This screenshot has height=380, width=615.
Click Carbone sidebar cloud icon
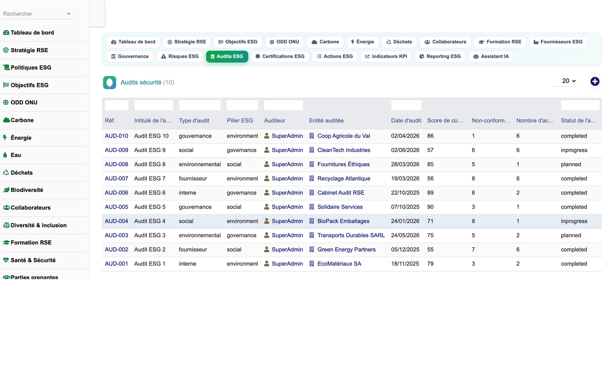tap(6, 120)
